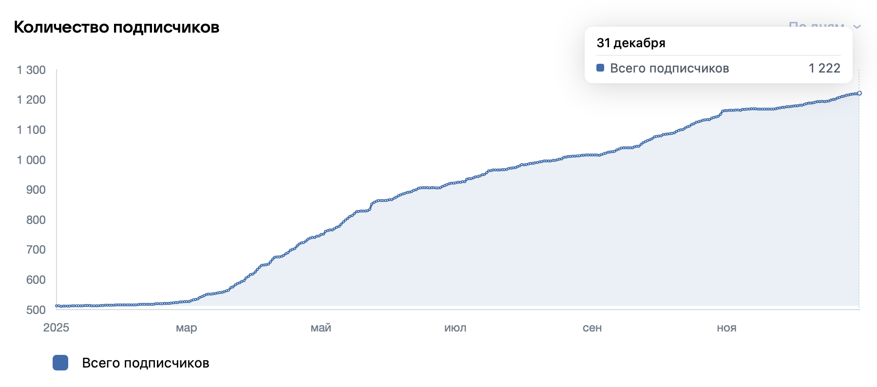The height and width of the screenshot is (387, 877).
Task: Click the "май" x-axis label
Action: [321, 328]
